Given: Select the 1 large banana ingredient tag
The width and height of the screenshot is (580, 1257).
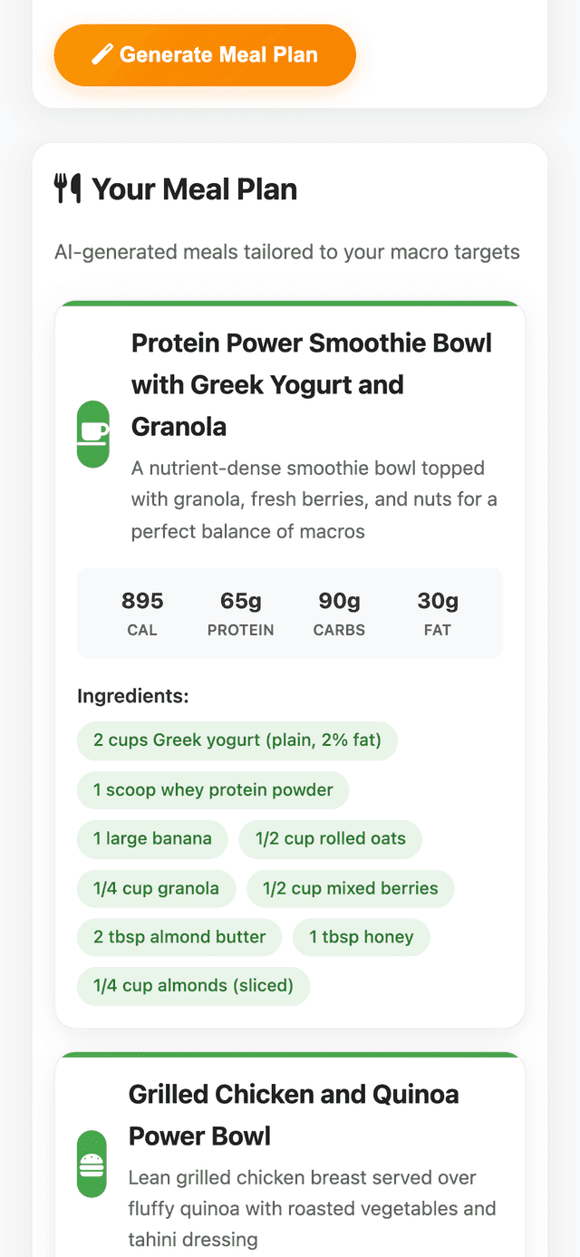Looking at the screenshot, I should click(152, 839).
